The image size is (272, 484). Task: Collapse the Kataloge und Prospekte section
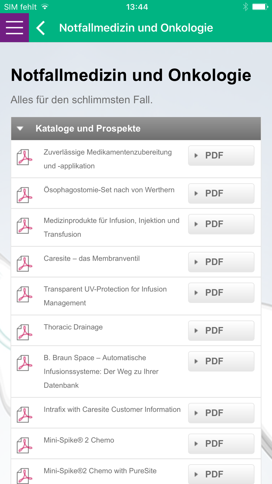[x=20, y=128]
